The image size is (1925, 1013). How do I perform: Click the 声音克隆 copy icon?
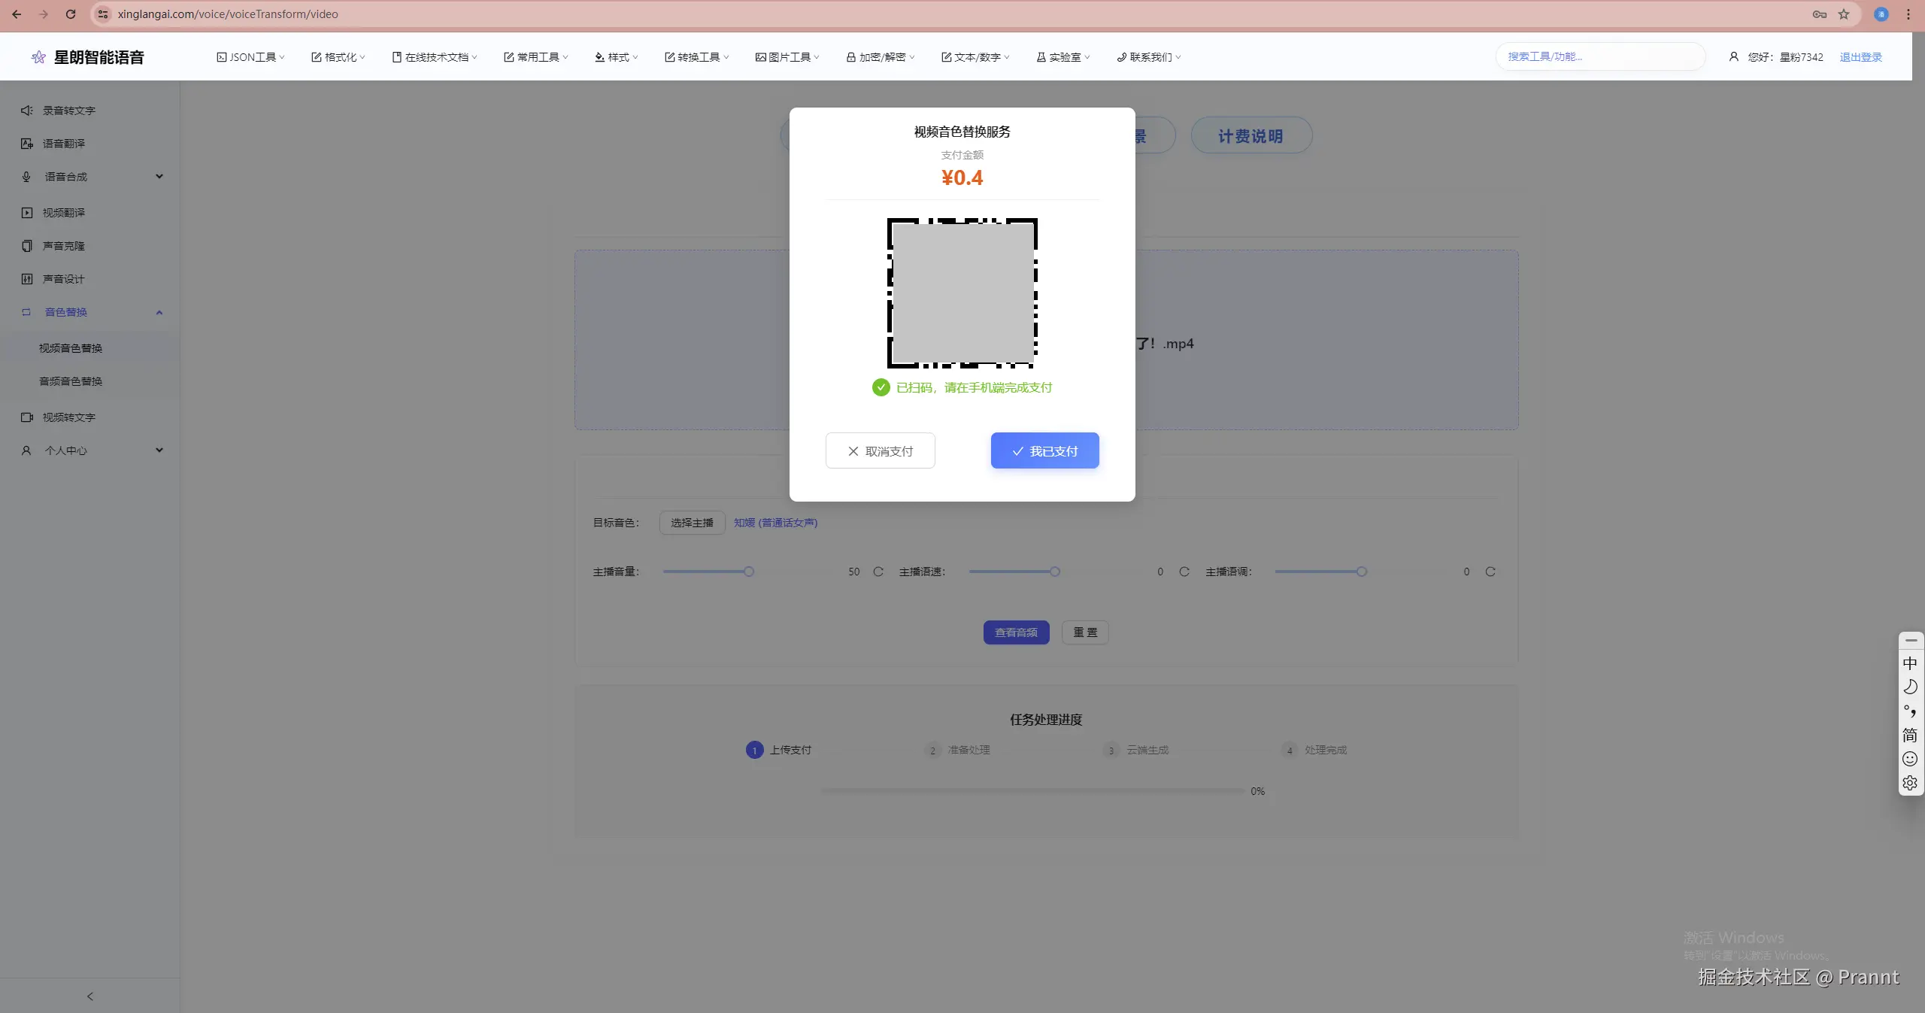(27, 246)
